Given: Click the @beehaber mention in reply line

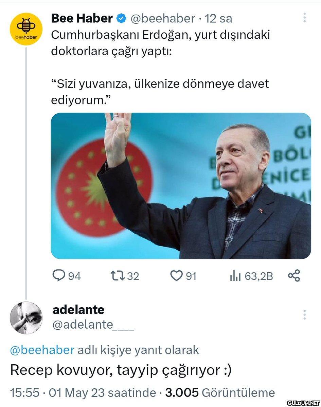Looking at the screenshot, I should click(42, 350).
